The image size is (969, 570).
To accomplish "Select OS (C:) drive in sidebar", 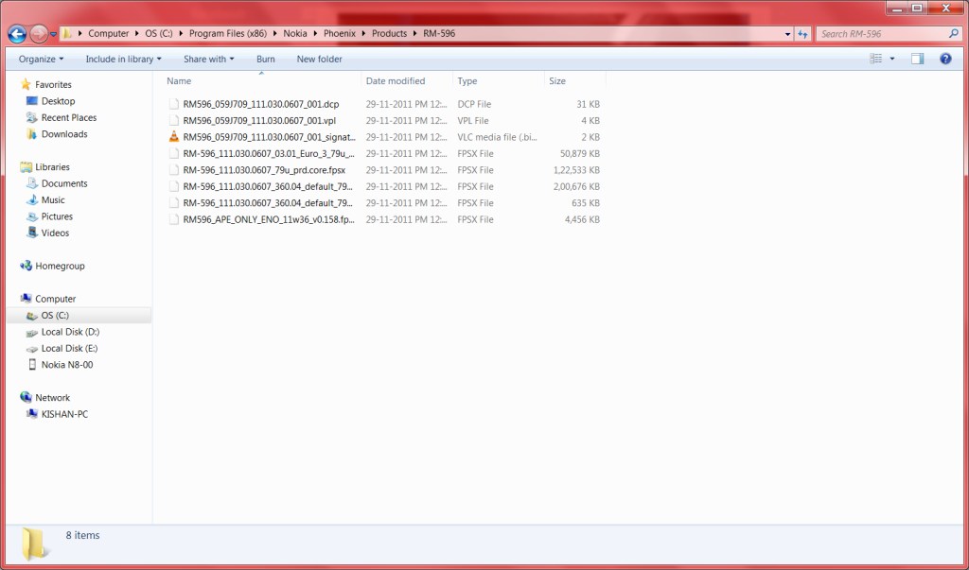I will pos(79,316).
